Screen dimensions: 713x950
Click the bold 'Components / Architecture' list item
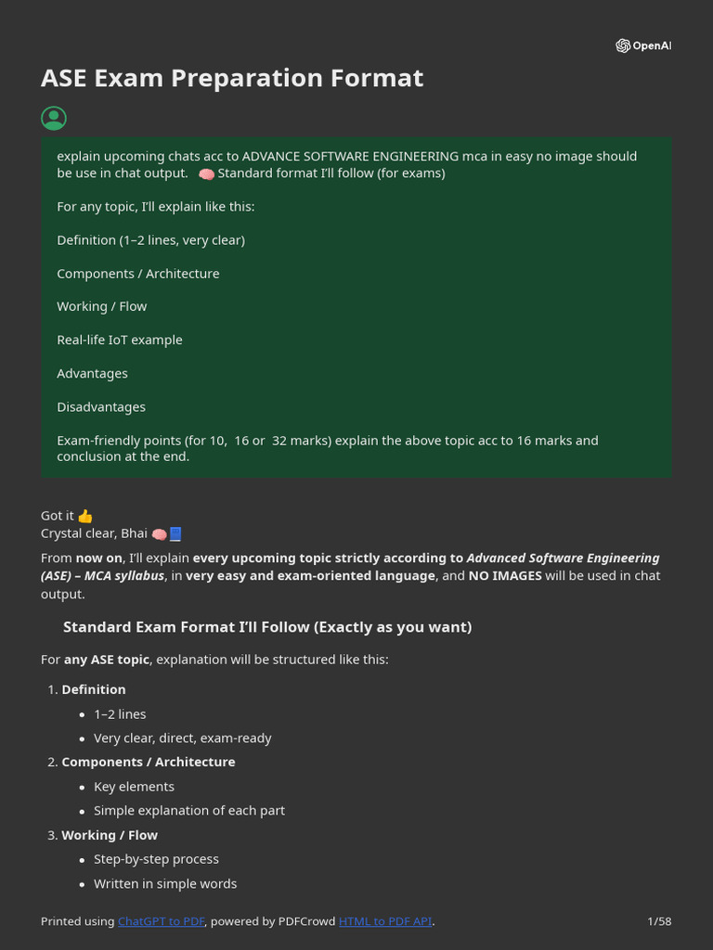(x=149, y=762)
